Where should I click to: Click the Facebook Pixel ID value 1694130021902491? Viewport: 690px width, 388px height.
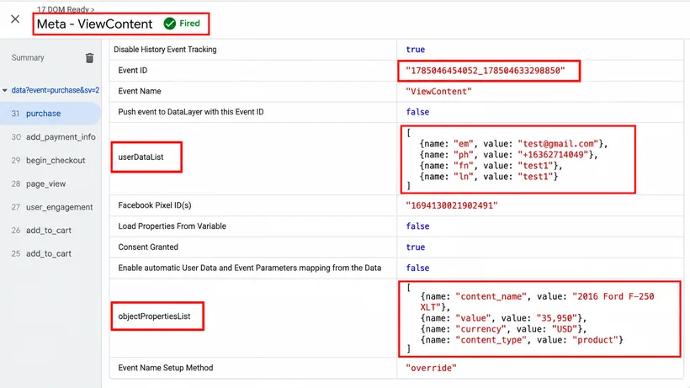coord(452,205)
